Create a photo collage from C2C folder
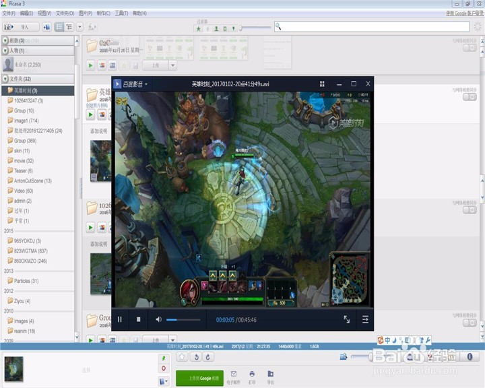 102,65
